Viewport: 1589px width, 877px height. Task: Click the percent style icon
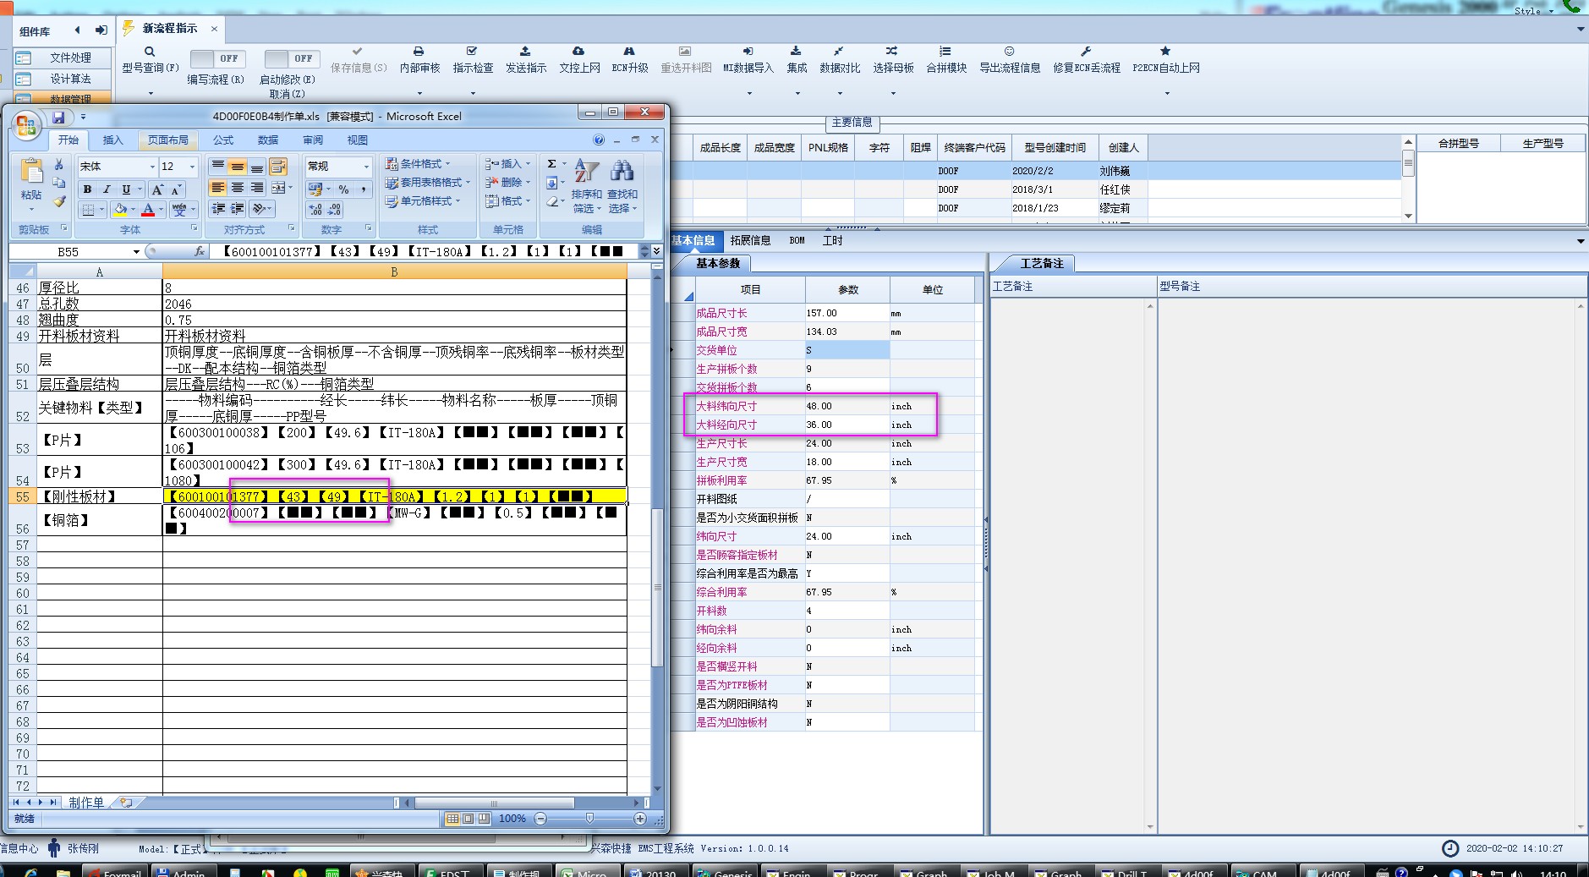[x=343, y=189]
